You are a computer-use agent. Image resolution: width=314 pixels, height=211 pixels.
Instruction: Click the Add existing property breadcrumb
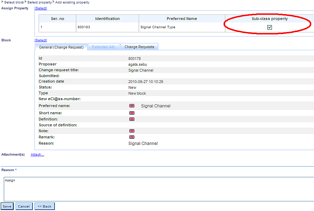(x=72, y=2)
